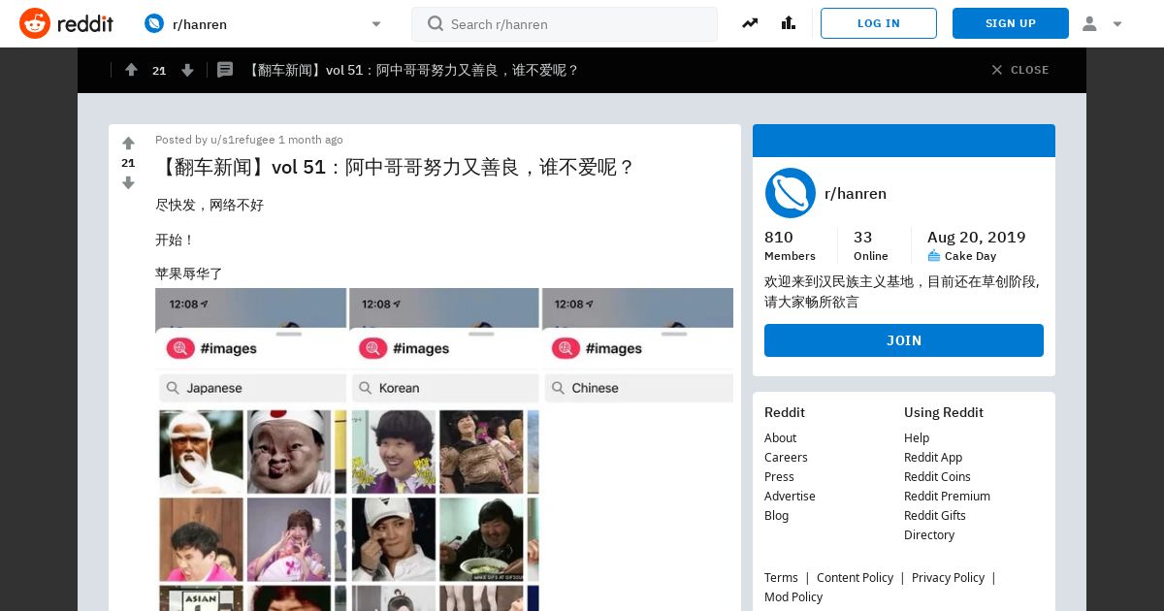
Task: Open the All bar-chart icon
Action: [x=788, y=23]
